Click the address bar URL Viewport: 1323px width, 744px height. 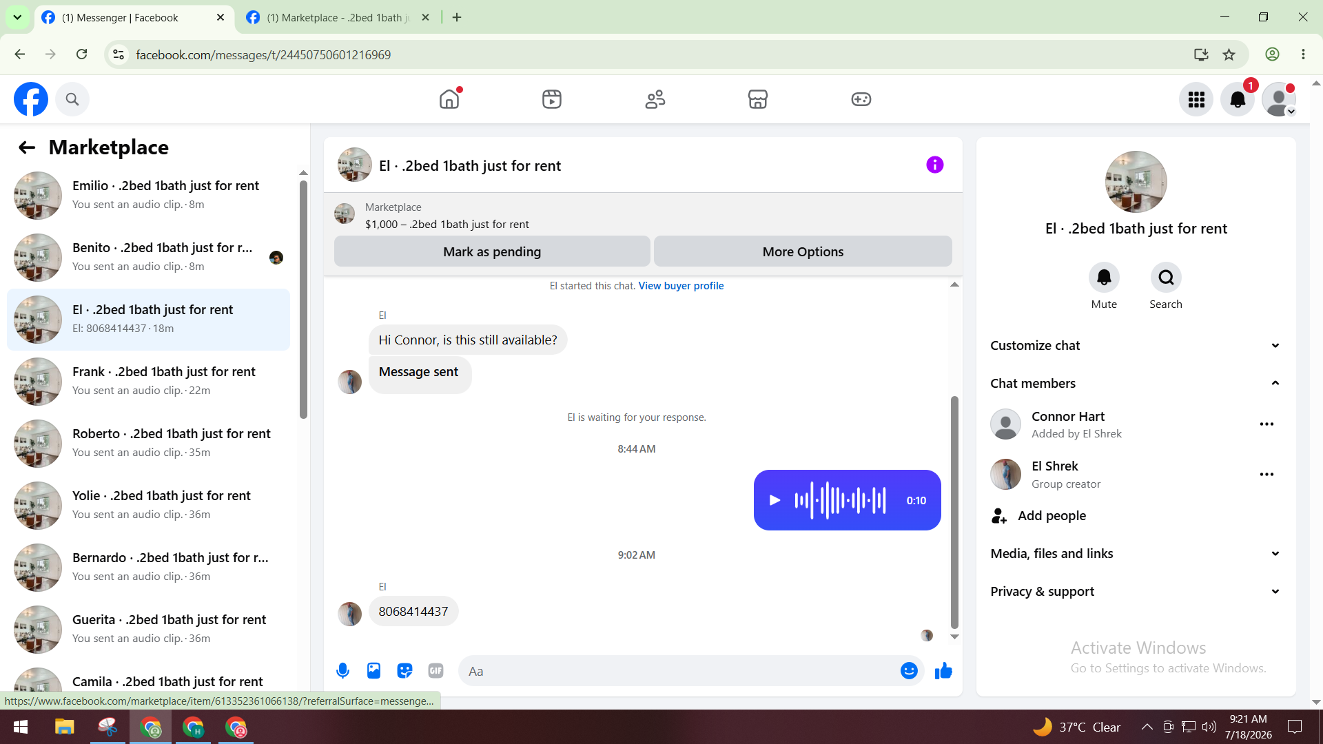[x=263, y=54]
